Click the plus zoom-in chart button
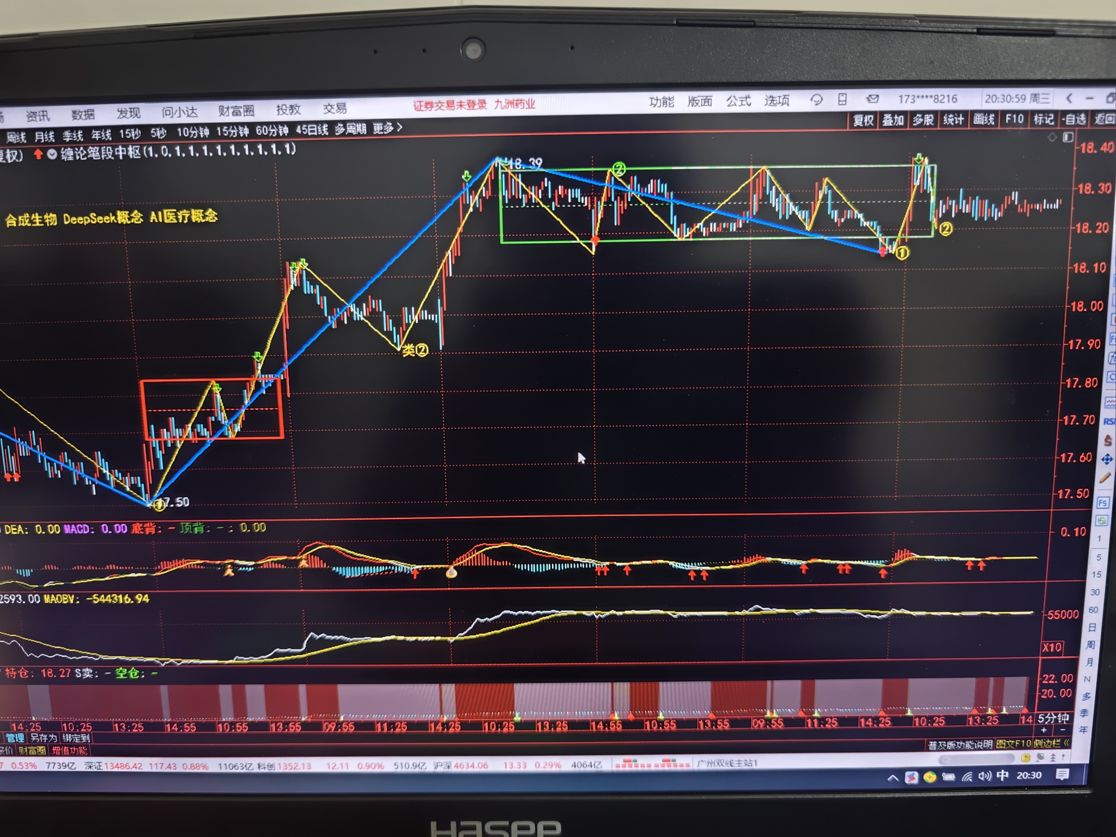1116x837 pixels. pos(1044,730)
